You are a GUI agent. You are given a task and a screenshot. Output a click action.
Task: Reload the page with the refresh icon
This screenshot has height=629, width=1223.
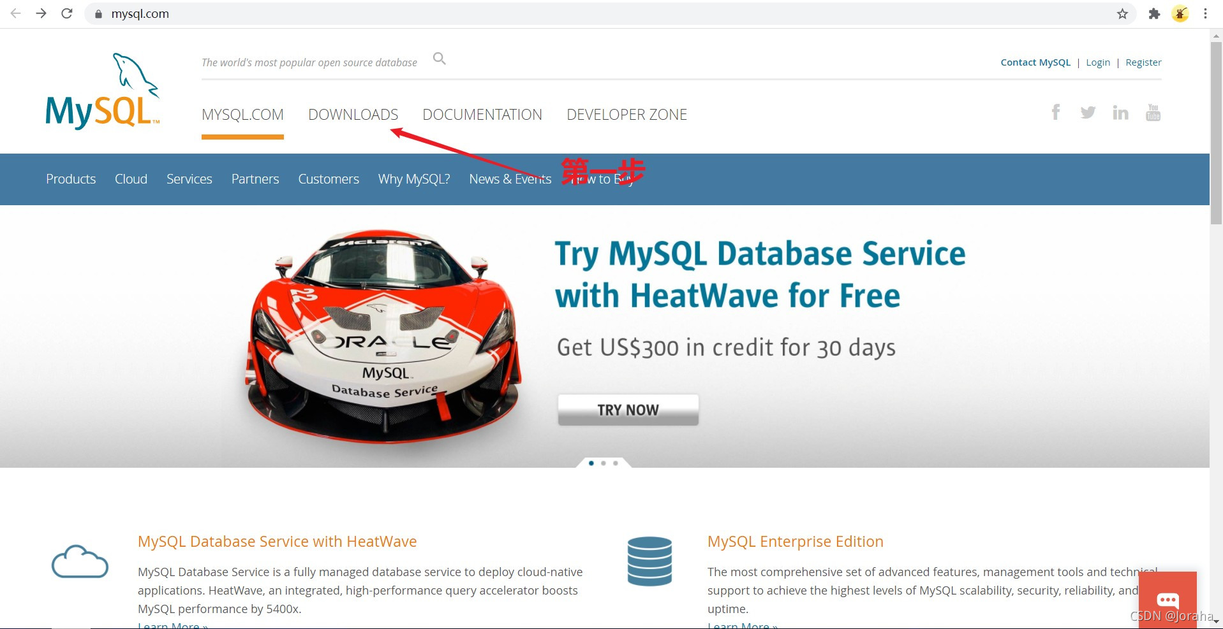click(x=67, y=13)
